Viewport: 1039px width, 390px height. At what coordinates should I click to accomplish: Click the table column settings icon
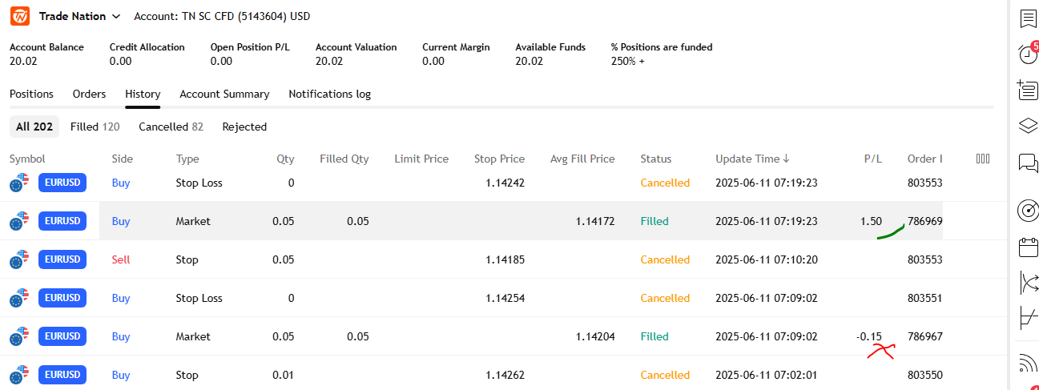(983, 159)
